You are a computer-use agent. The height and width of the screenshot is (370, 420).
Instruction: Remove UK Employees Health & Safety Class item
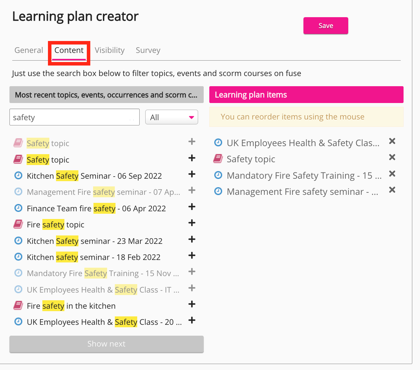pos(392,141)
